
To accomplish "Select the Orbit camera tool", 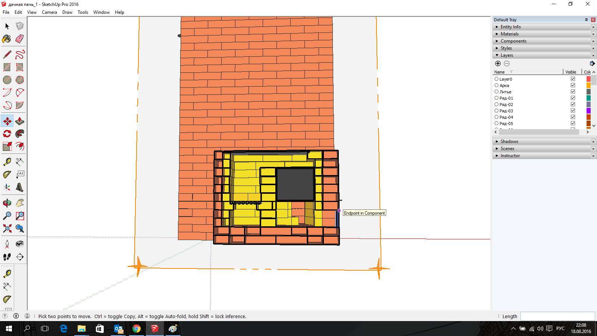I will click(7, 203).
